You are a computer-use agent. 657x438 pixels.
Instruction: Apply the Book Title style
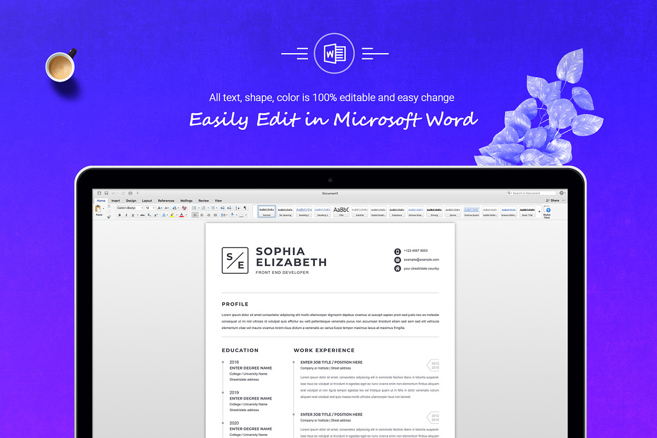coord(527,211)
